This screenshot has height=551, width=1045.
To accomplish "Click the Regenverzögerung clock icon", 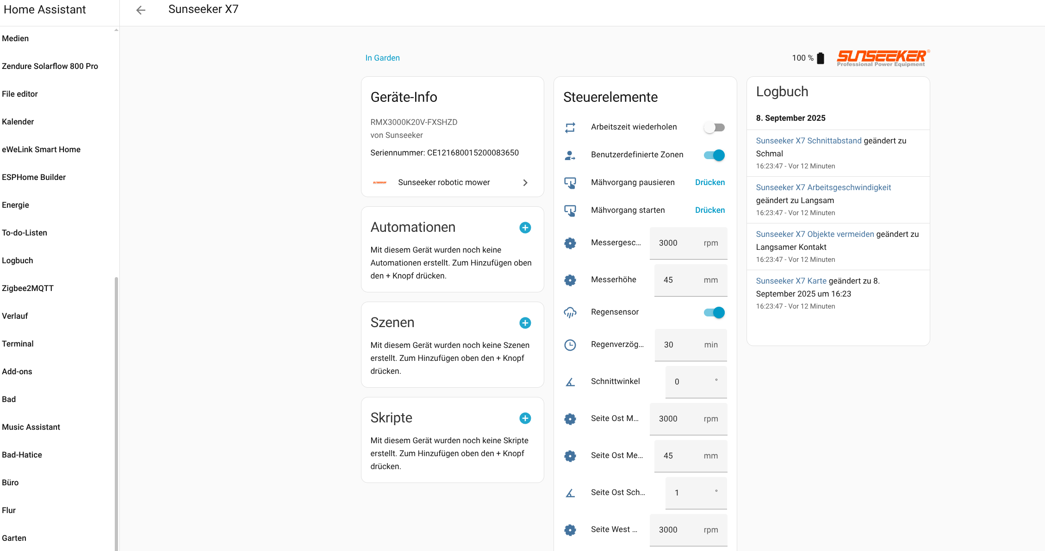I will (x=570, y=345).
